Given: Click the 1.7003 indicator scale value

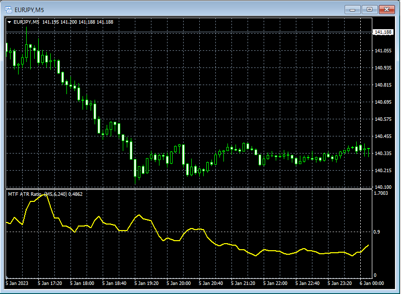Looking at the screenshot, I should 382,193.
